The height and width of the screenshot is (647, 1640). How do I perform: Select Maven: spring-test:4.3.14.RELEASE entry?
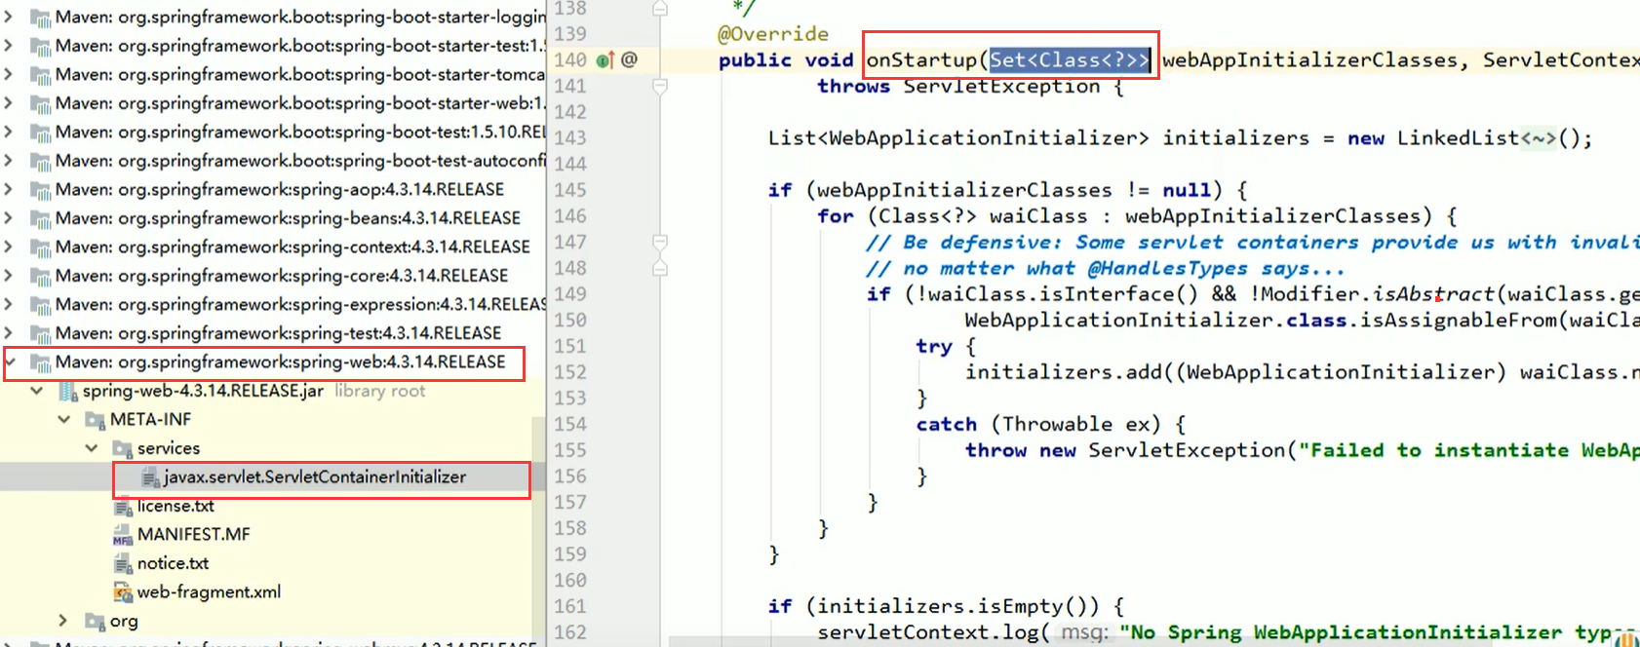[278, 333]
